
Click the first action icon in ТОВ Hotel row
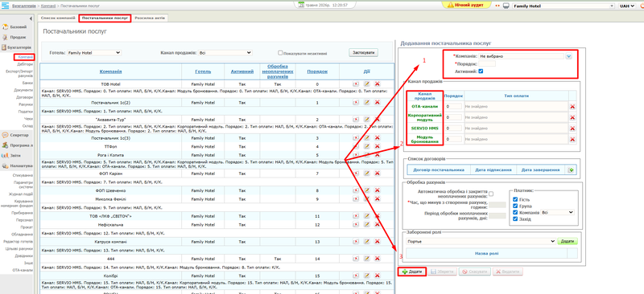click(356, 84)
